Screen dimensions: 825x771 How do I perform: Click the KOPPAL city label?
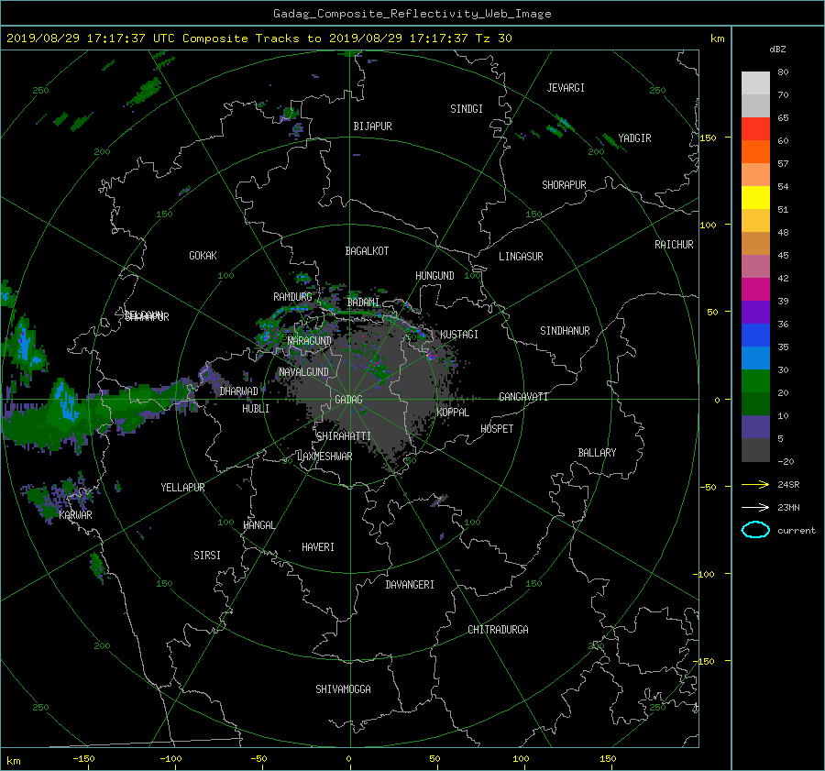pyautogui.click(x=453, y=413)
